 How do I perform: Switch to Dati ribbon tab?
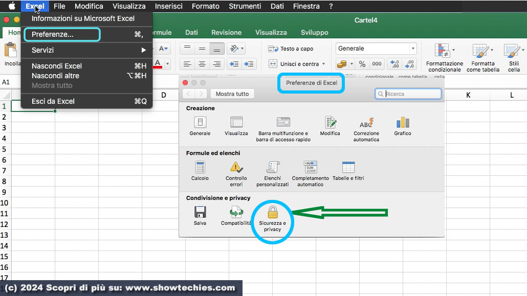point(191,33)
